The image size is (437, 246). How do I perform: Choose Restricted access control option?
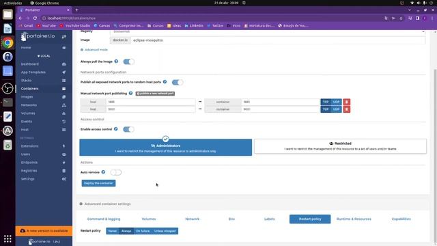(x=340, y=146)
